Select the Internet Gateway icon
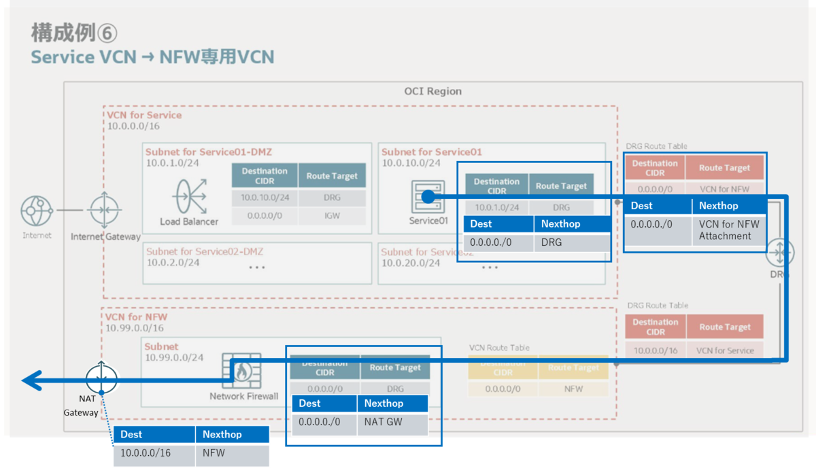Image resolution: width=816 pixels, height=468 pixels. pos(105,210)
